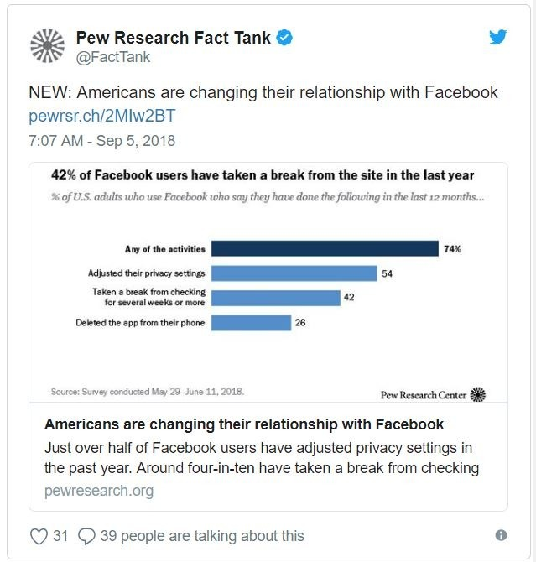536x562 pixels.
Task: Click the blue verified badge
Action: coord(284,38)
